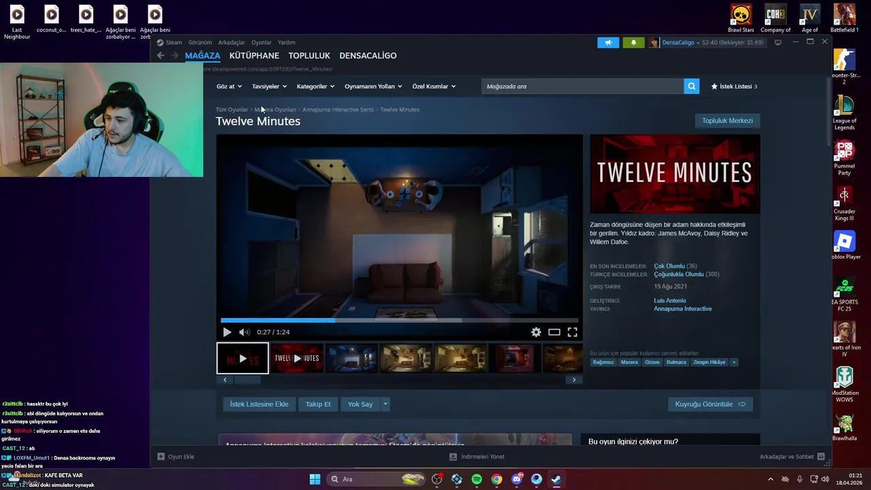Go back with the Steam back arrow
Screen dimensions: 871x490
click(161, 56)
